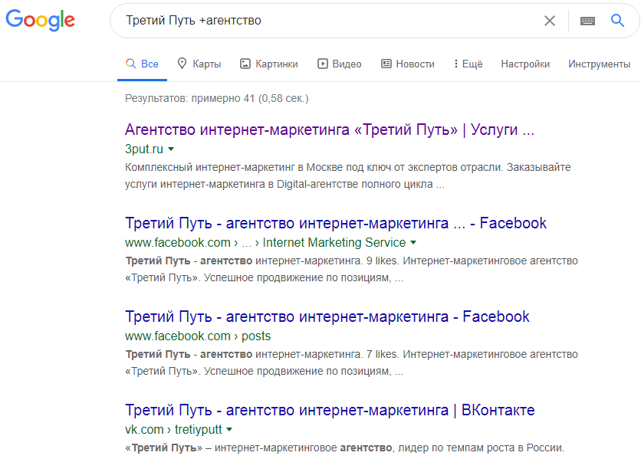
Task: Click the snippet mentioning 7 likes
Action: (351, 362)
